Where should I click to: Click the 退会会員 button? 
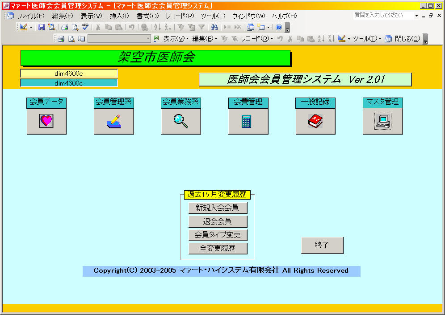point(218,221)
